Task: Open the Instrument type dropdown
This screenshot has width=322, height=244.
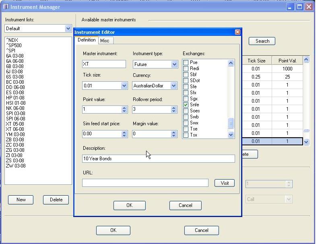Action: (x=174, y=64)
